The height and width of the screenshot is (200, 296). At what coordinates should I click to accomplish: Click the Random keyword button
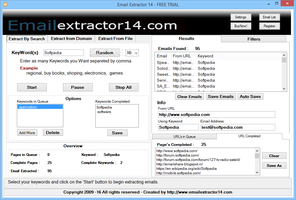tap(104, 53)
